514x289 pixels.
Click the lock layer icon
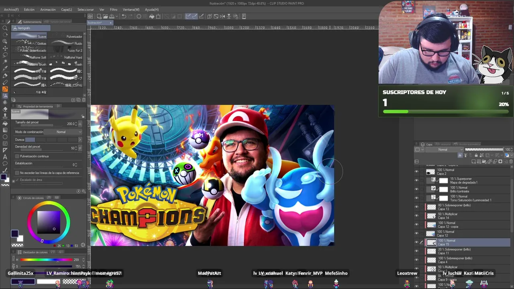click(476, 155)
